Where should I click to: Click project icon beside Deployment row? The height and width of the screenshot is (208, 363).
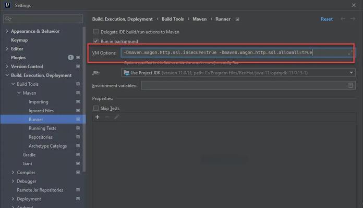click(x=78, y=199)
